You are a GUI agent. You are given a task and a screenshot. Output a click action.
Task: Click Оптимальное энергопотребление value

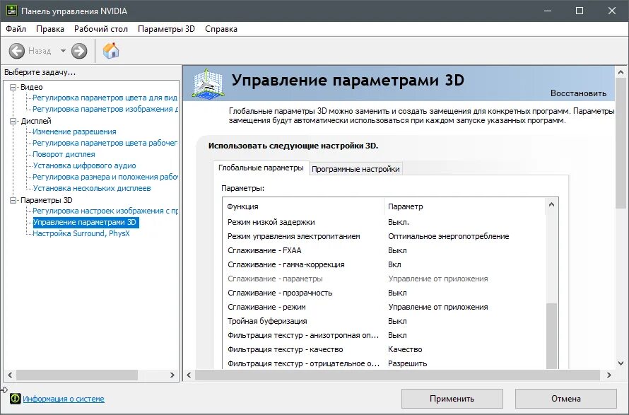(x=449, y=236)
